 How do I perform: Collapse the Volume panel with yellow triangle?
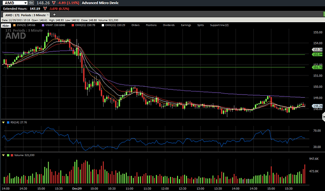click(3, 155)
